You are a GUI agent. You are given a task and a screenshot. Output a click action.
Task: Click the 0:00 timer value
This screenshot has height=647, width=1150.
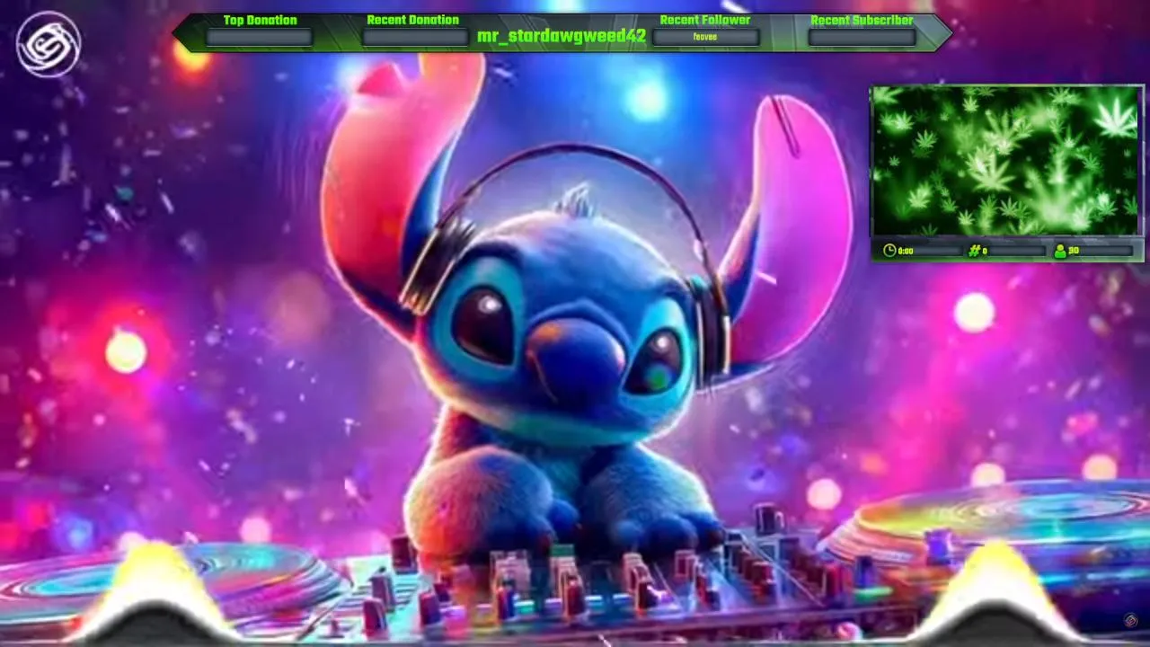[x=906, y=251]
